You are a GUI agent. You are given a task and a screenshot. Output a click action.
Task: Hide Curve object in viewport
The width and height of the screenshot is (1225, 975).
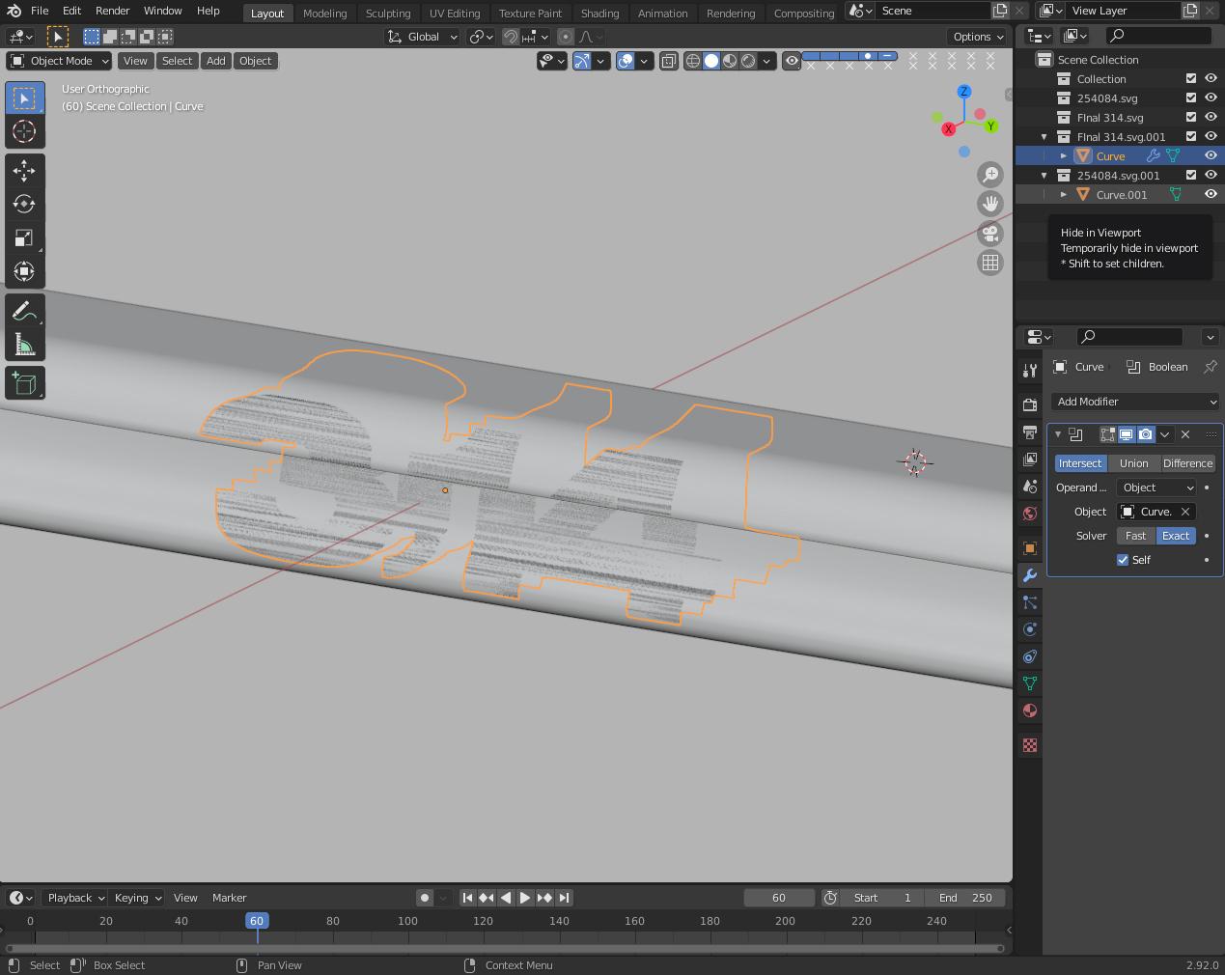click(x=1211, y=155)
